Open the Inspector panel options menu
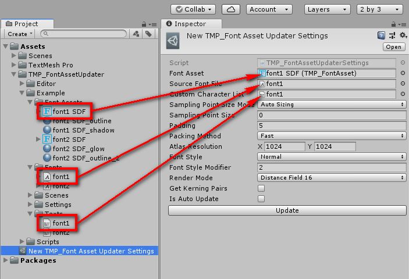409x279 pixels. coord(403,25)
